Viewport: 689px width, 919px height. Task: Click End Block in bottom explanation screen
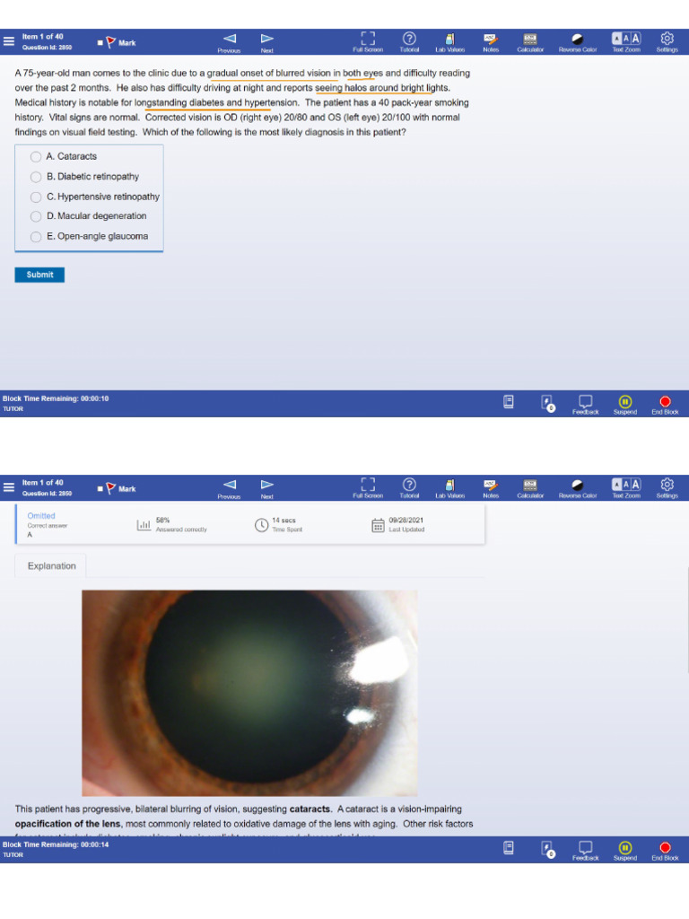(665, 851)
